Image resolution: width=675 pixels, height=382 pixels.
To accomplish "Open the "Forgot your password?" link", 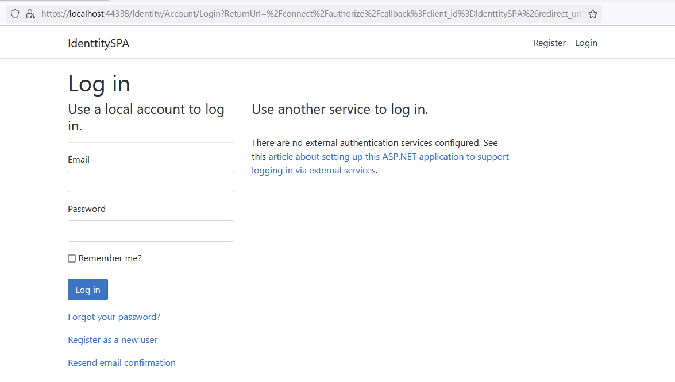I will [x=114, y=317].
